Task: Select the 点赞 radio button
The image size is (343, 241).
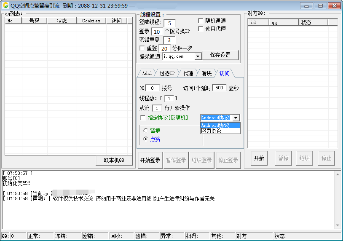Action: click(x=145, y=139)
